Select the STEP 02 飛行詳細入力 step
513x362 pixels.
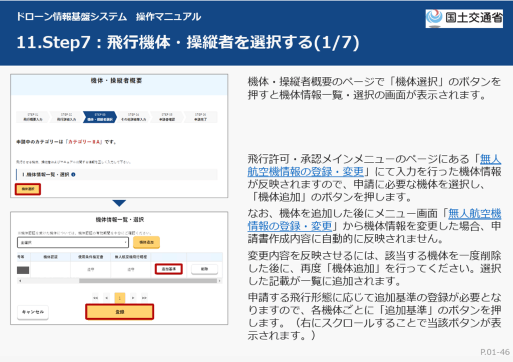pos(66,117)
